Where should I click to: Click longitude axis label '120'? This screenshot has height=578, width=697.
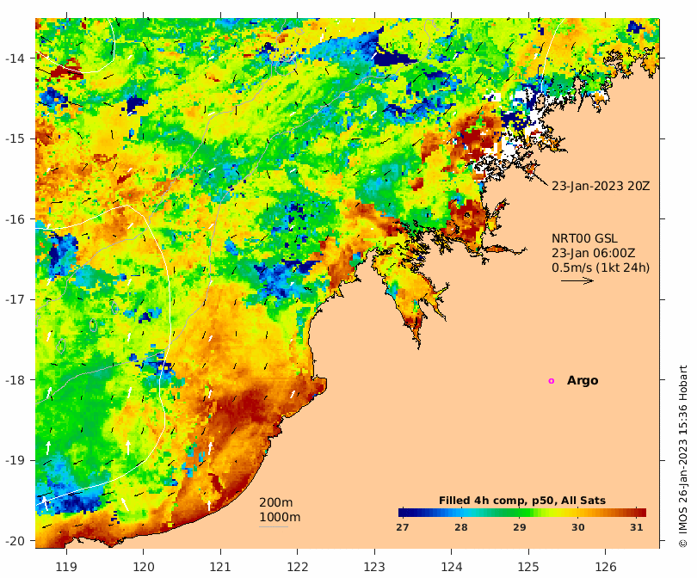pyautogui.click(x=144, y=567)
